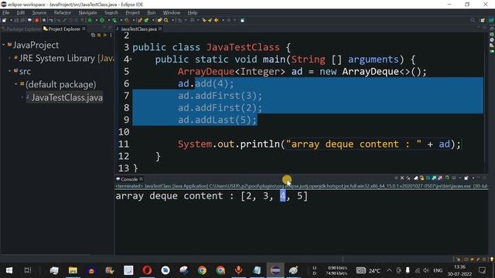Click the Coverage run icon
The height and width of the screenshot is (278, 495).
(x=114, y=20)
